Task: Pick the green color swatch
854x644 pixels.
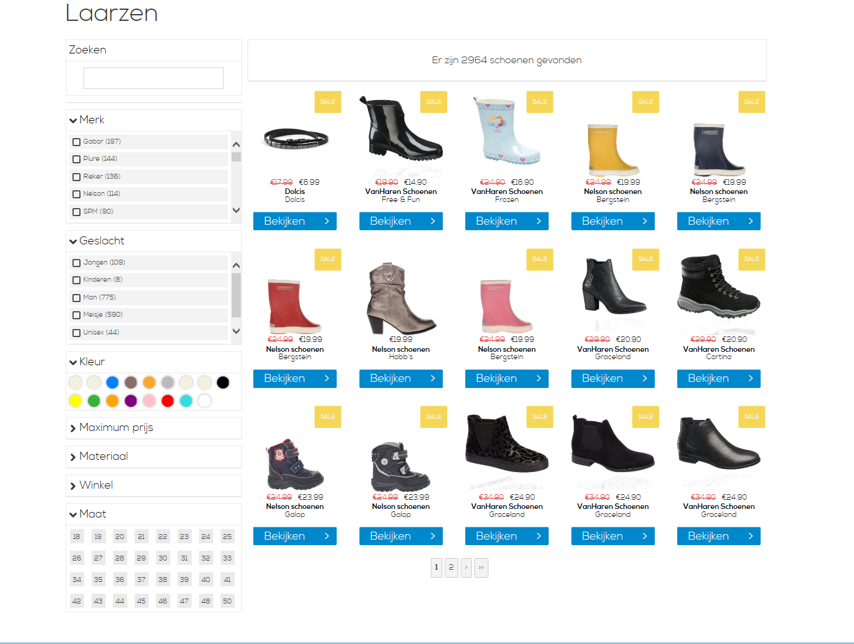Action: 94,401
